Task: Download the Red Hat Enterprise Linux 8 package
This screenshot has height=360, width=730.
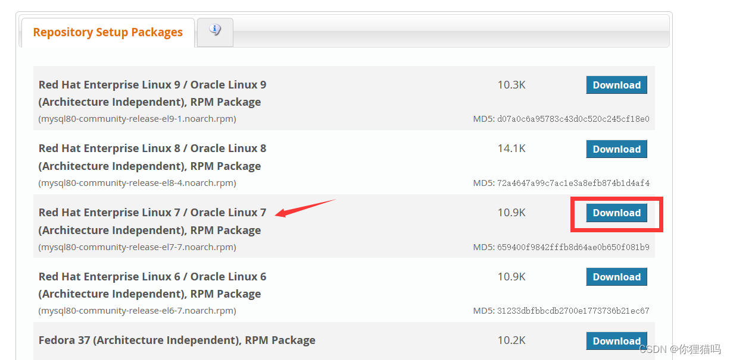Action: 616,149
